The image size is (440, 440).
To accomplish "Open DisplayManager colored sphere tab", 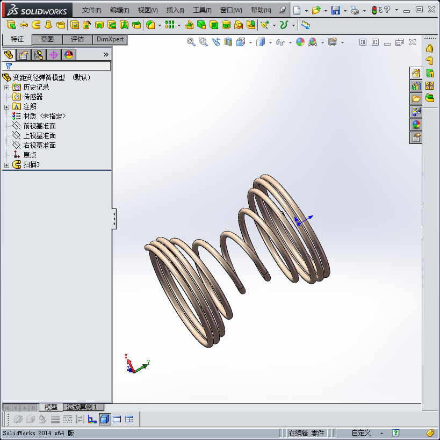I will tap(69, 55).
